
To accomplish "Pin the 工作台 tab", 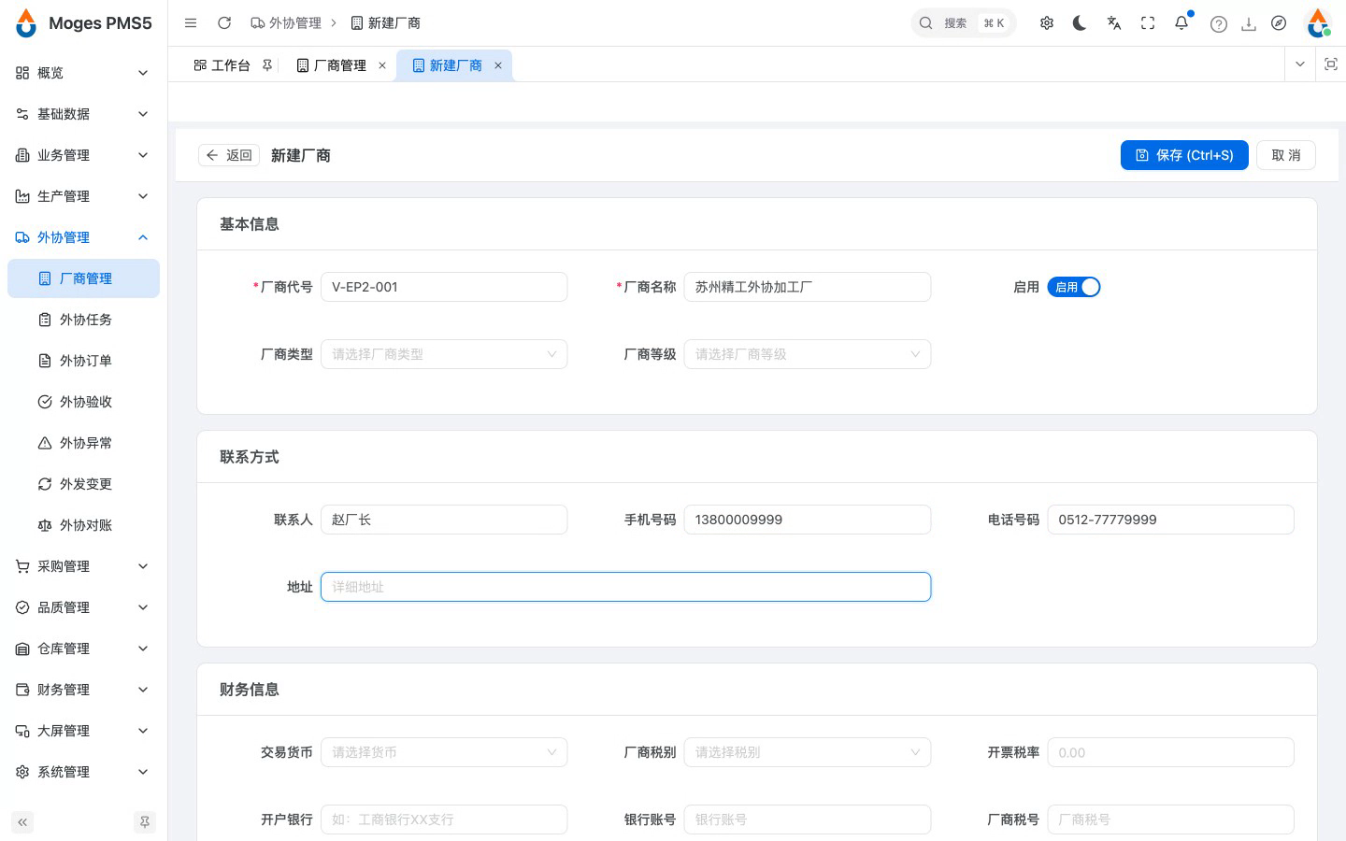I will pos(267,65).
